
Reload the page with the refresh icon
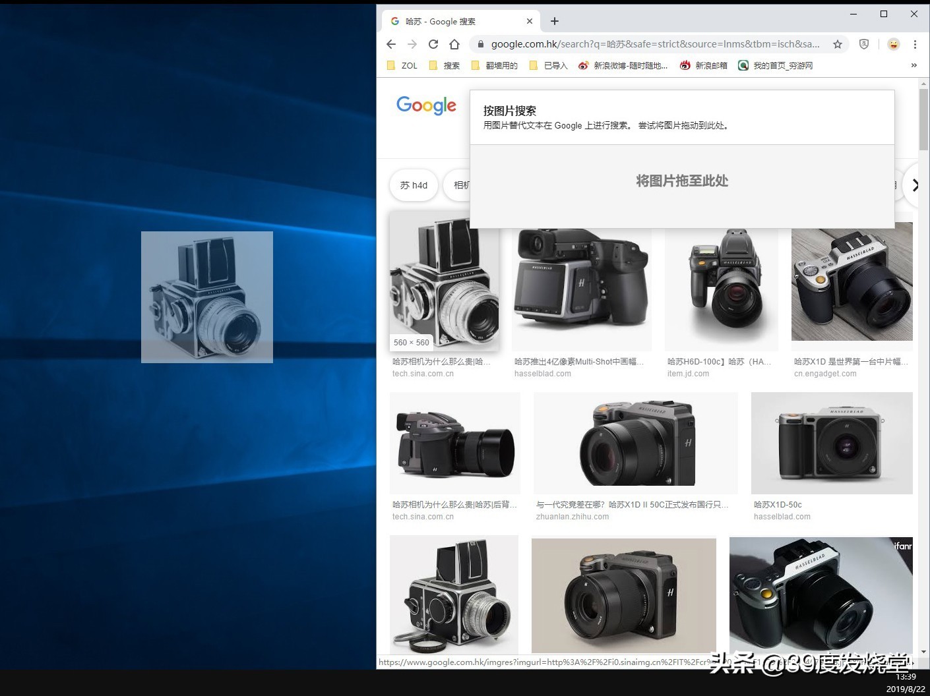pyautogui.click(x=433, y=44)
